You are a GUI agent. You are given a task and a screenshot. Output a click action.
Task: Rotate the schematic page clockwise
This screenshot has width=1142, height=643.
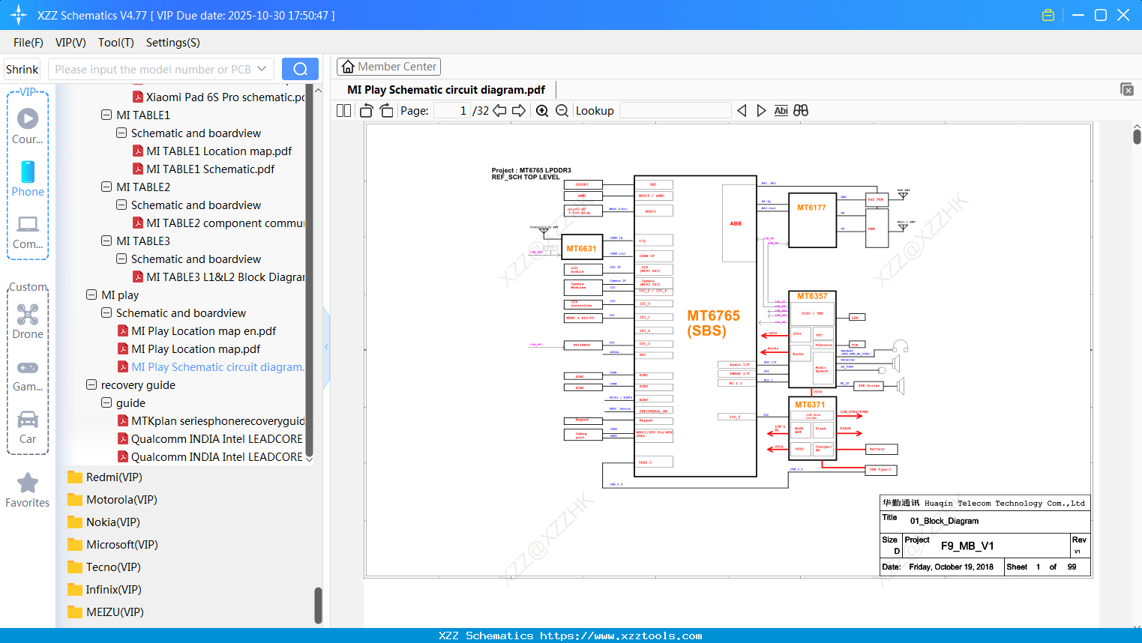pos(386,110)
